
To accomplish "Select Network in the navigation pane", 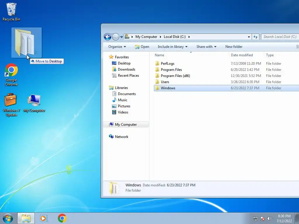I will (x=121, y=137).
